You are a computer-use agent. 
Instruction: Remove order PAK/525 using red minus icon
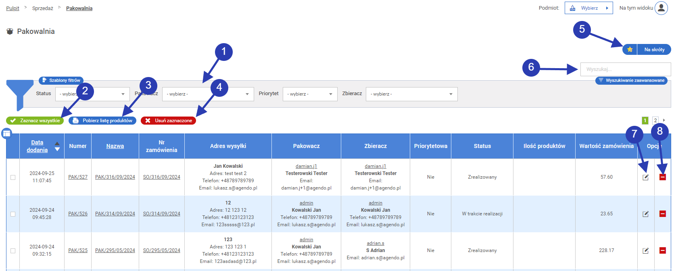coord(662,250)
